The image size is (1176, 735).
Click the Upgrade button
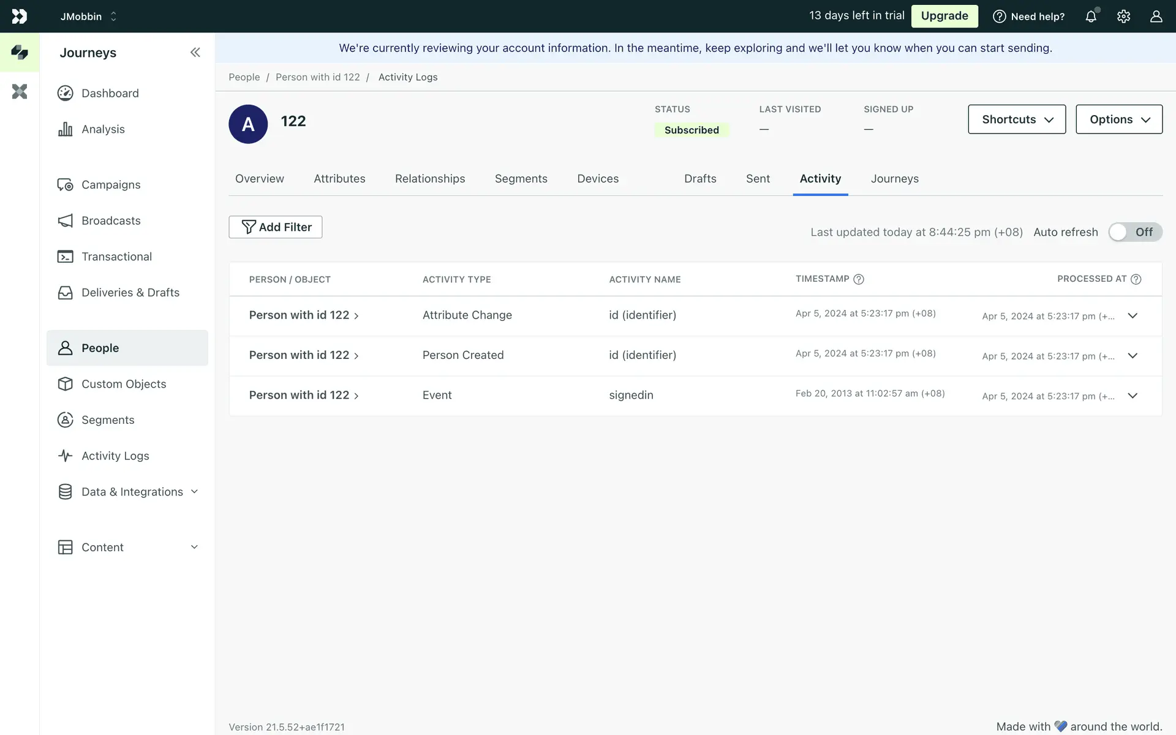coord(944,16)
